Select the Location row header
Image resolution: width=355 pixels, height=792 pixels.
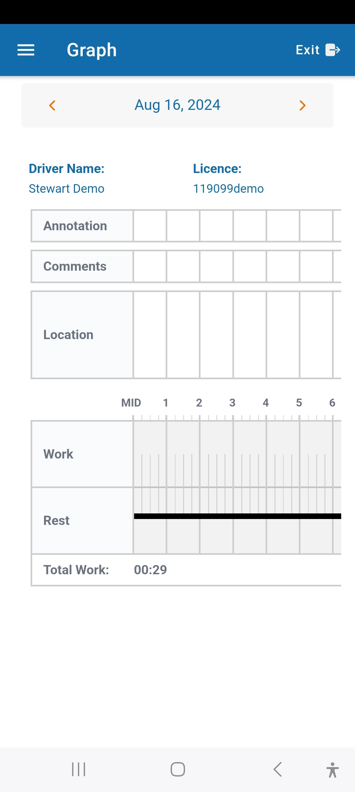pyautogui.click(x=68, y=335)
